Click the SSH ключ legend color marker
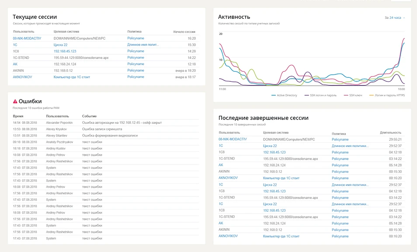This screenshot has width=417, height=252. [346, 95]
